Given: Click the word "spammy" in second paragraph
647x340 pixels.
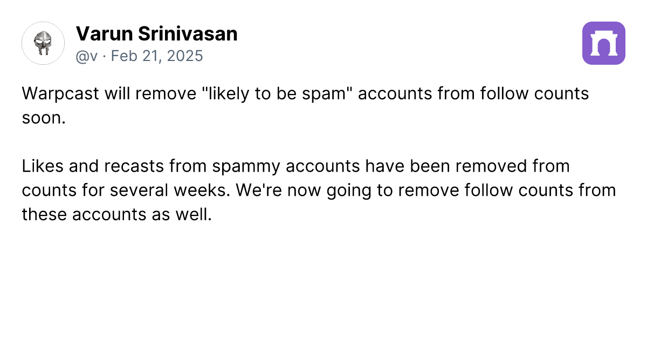Looking at the screenshot, I should pyautogui.click(x=245, y=167).
